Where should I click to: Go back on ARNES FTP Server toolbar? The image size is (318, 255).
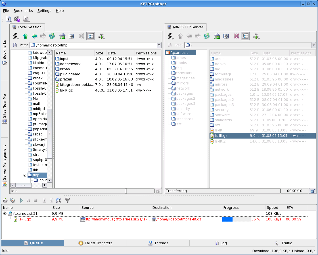(189, 36)
